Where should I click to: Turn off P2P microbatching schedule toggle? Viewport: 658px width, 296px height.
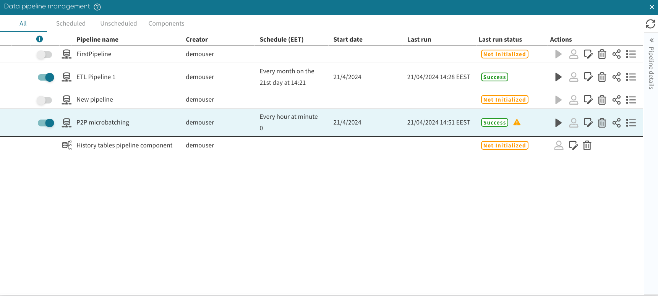[46, 123]
